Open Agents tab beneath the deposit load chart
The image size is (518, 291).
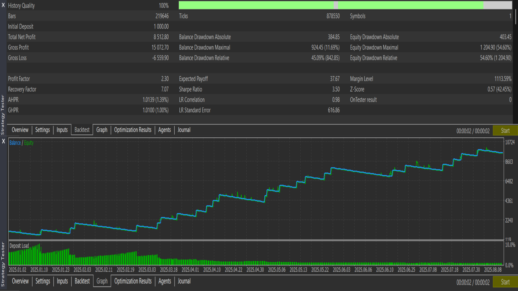[165, 281]
